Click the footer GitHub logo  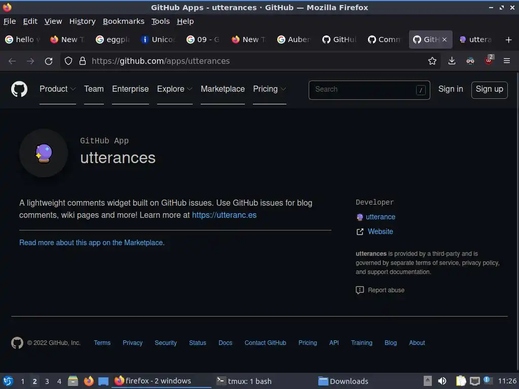pyautogui.click(x=17, y=343)
